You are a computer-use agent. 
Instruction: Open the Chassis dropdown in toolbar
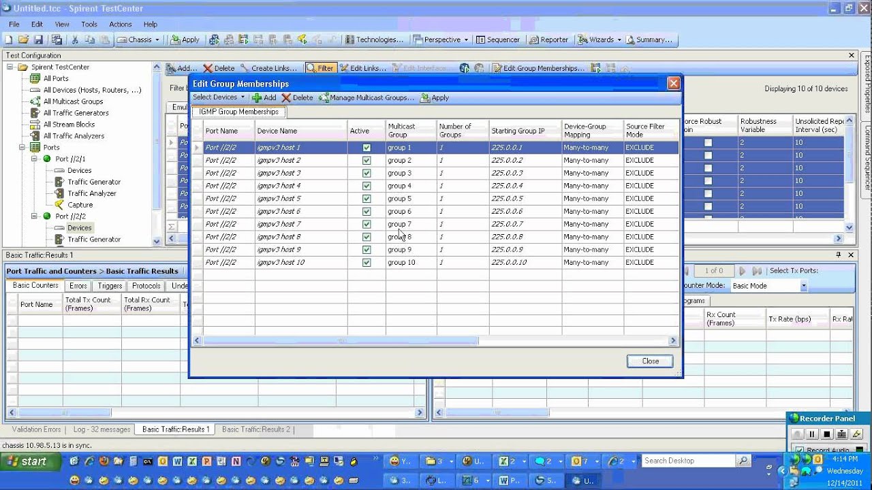point(138,39)
